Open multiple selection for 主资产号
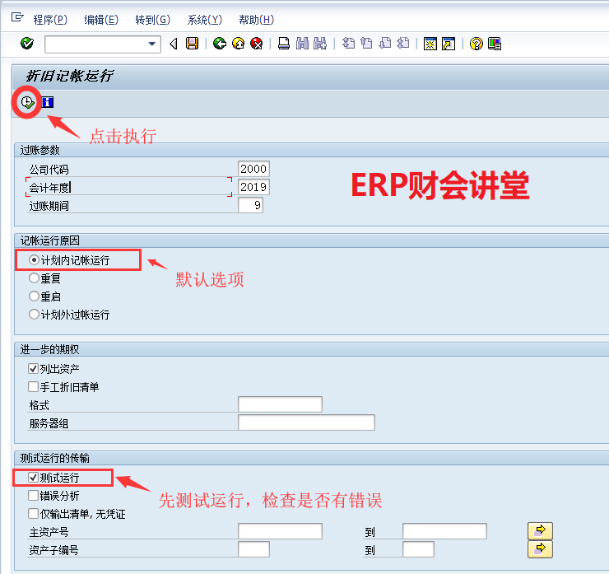 [x=540, y=531]
